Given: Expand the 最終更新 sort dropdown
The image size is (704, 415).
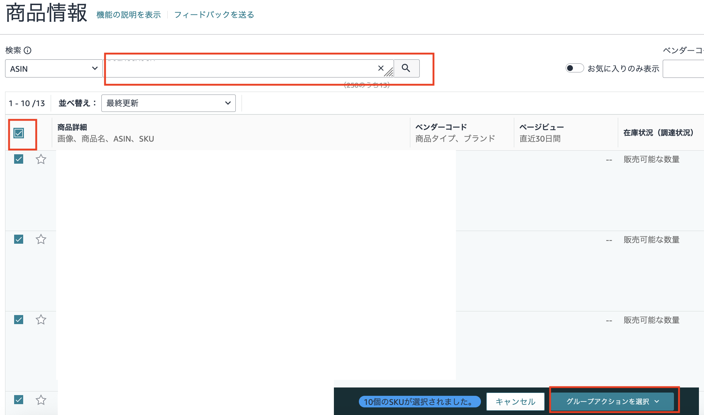Looking at the screenshot, I should pos(168,103).
